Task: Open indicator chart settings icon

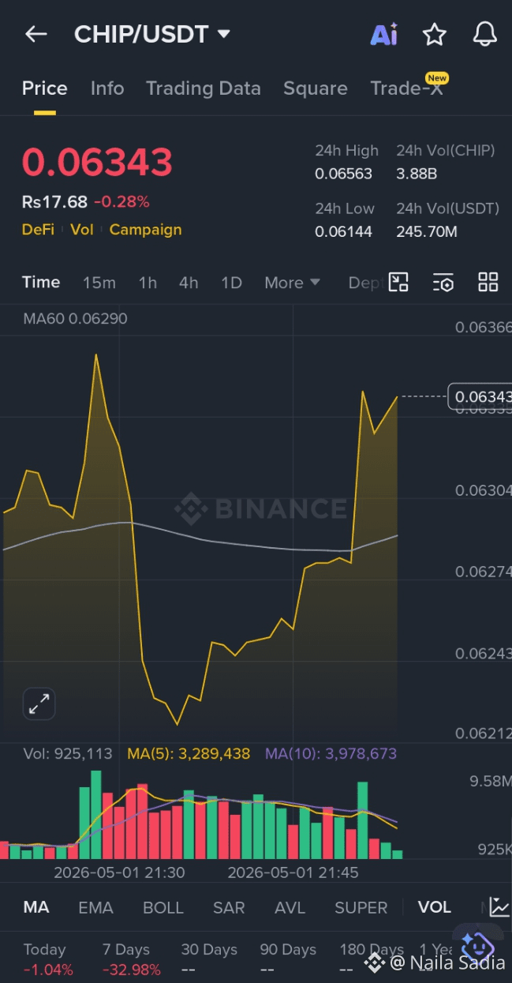Action: click(499, 907)
